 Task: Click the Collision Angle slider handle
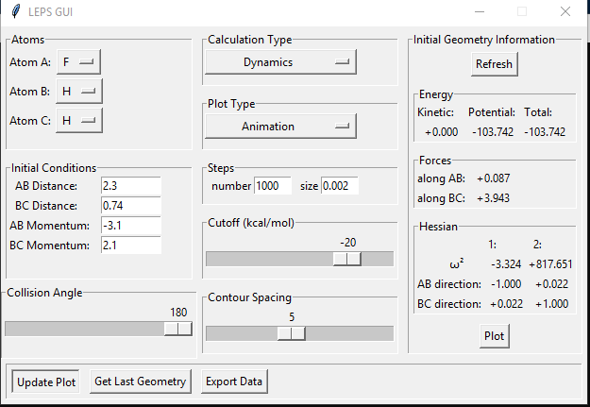point(177,329)
